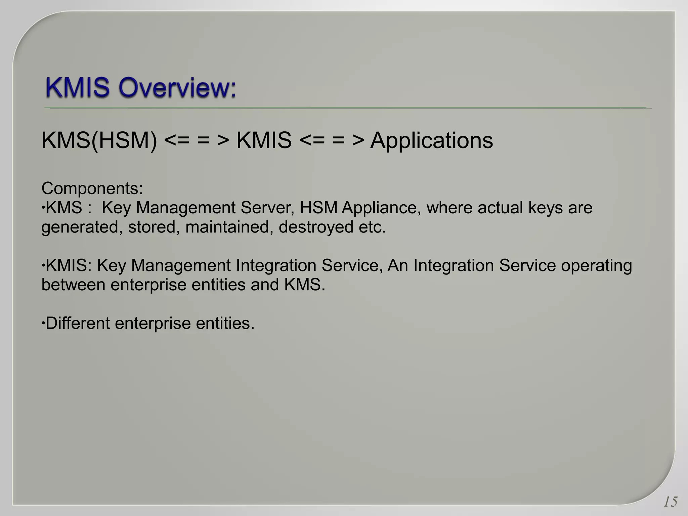Select the 'KMS(HSM) <= = > KMIS <= = > Applications' line

pos(267,140)
